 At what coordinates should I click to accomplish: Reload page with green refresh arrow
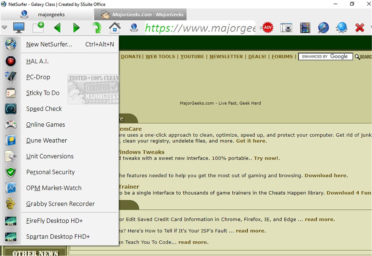coord(96,28)
